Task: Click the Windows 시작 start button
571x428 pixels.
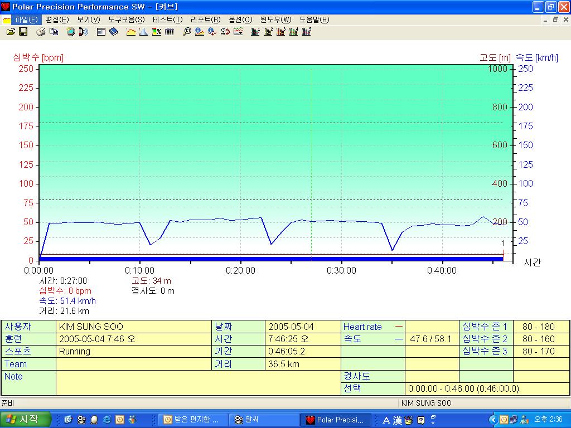Action: pos(25,419)
